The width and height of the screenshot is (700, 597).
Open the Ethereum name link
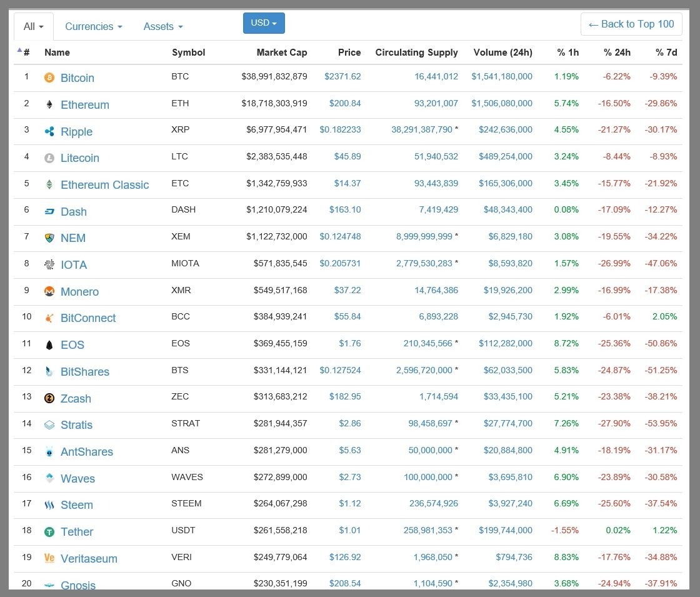coord(85,104)
